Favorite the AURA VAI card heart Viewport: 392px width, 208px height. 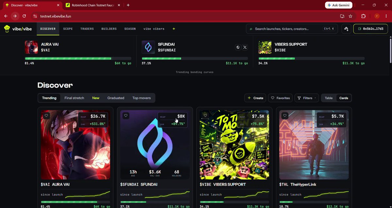point(46,115)
